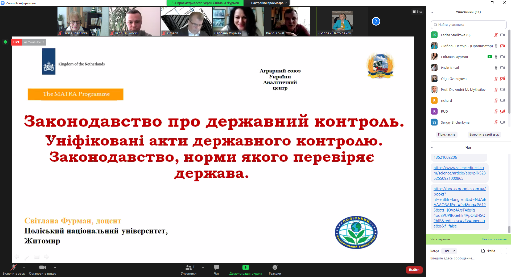This screenshot has height=277, width=511.
Task: Click RUD muted microphone icon
Action: 496,111
